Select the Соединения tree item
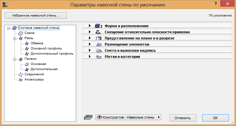236x126 pixels. (x=34, y=74)
